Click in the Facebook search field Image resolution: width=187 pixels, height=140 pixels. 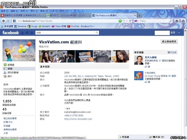[65, 33]
